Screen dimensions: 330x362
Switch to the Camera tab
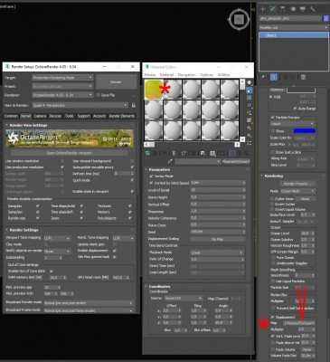click(40, 116)
